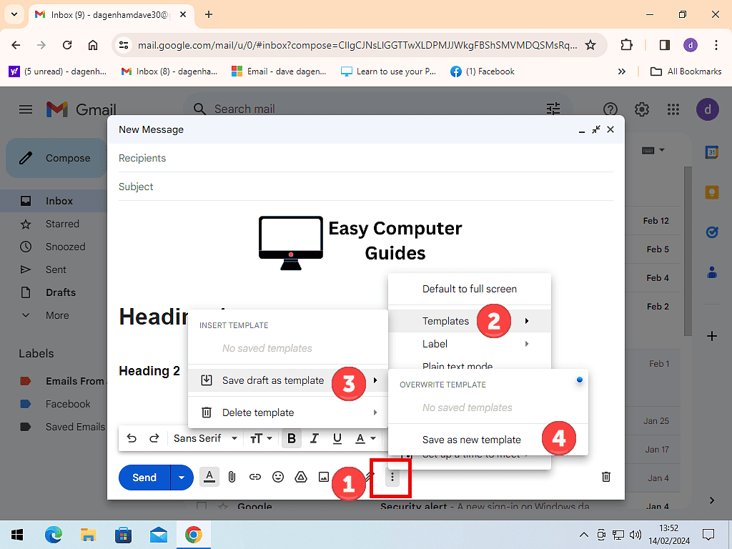
Task: Click the blue Send button
Action: tap(144, 477)
